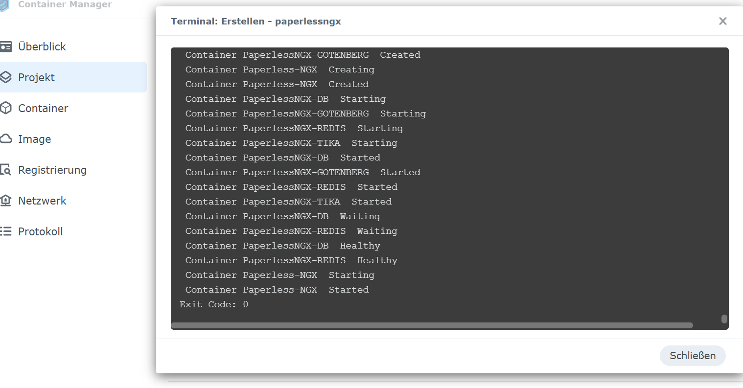Open the Netzwerk settings label

tap(42, 201)
